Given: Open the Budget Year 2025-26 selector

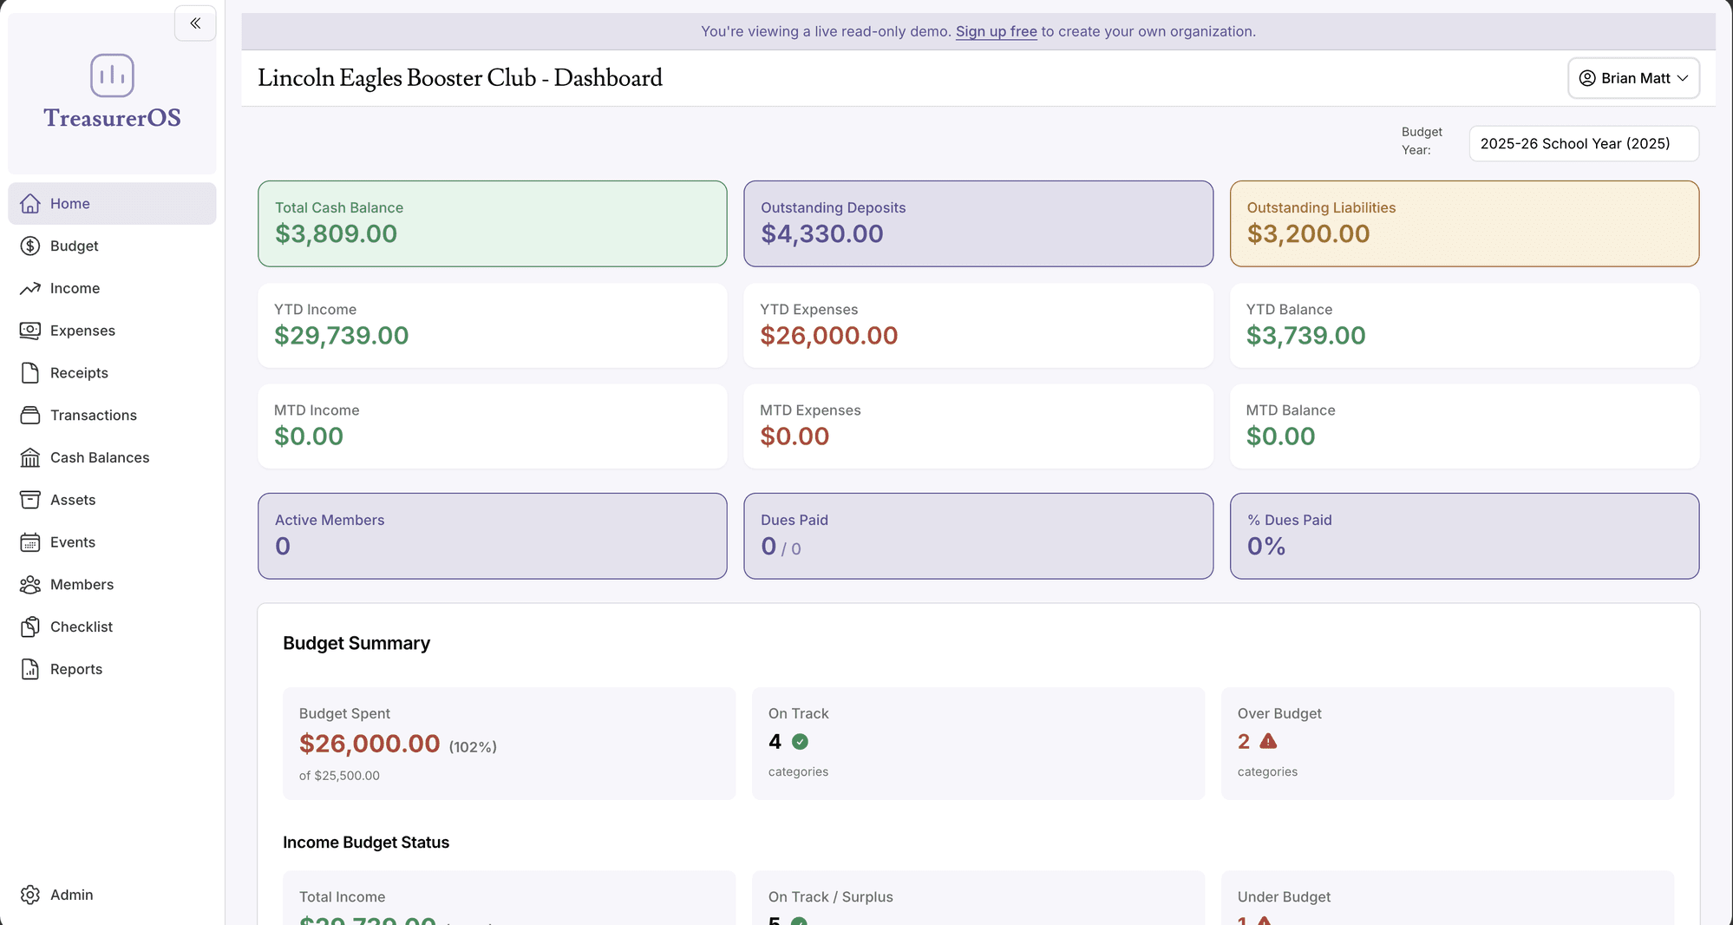Looking at the screenshot, I should [1584, 143].
